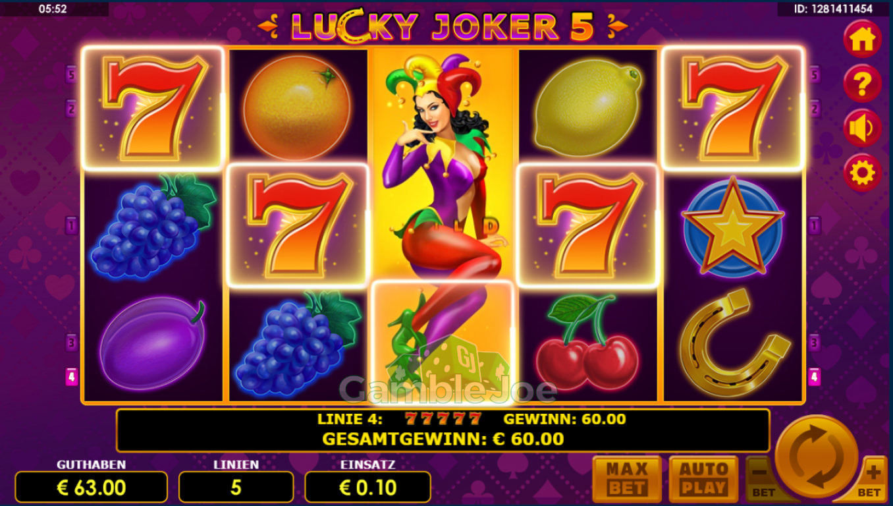Screen dimensions: 893x506
Task: Select highlighted line 4 marker on left
Action: point(71,377)
